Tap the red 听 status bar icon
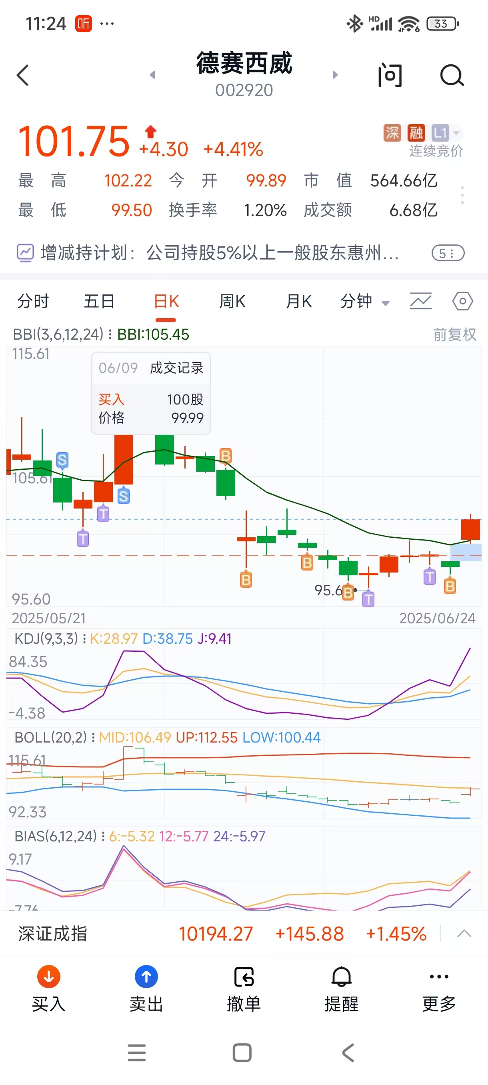488x1085 pixels. pos(83,24)
